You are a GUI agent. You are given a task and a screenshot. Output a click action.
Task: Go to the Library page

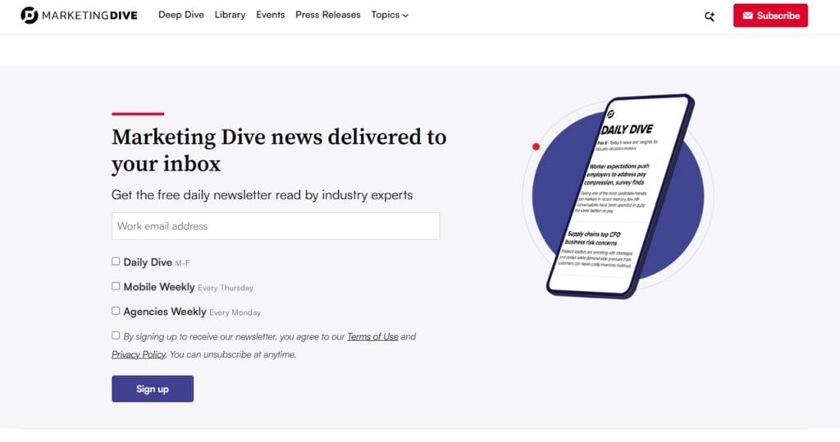click(230, 15)
